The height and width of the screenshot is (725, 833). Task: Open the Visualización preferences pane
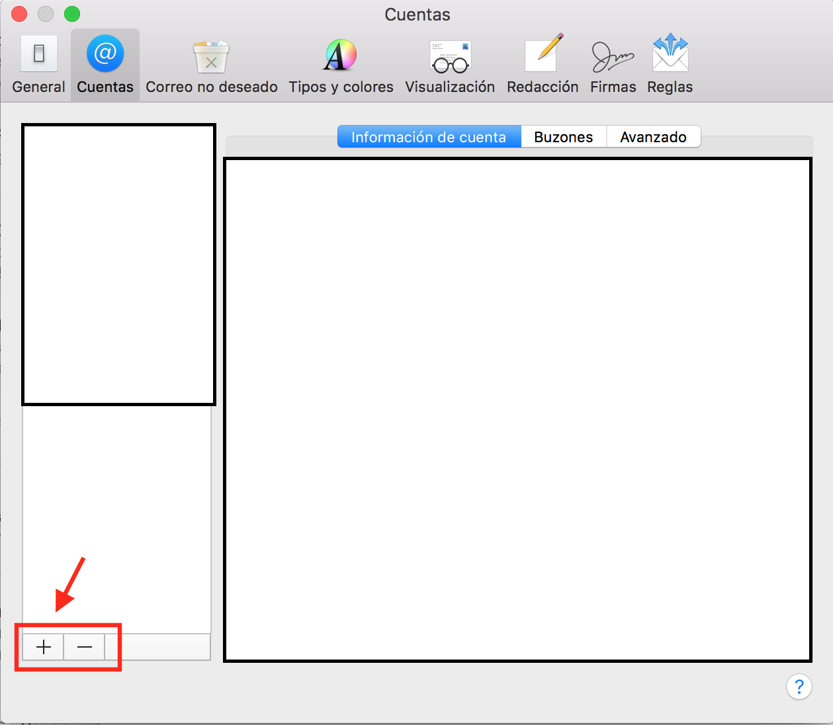click(x=450, y=65)
